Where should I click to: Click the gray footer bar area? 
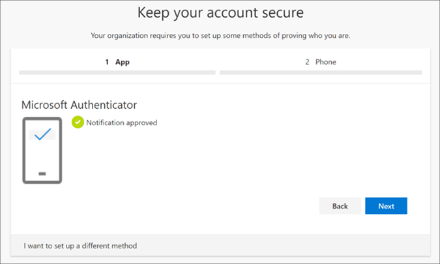tap(220, 246)
